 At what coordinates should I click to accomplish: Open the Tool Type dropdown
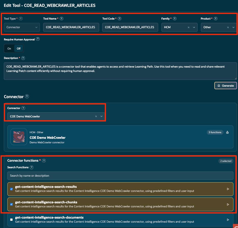coord(22,27)
